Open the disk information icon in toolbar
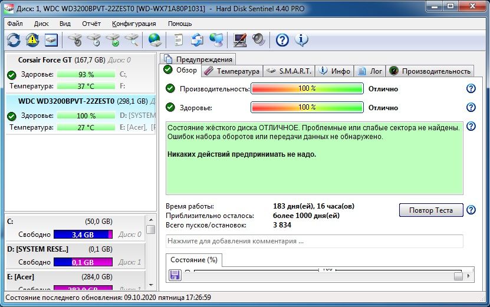The height and width of the screenshot is (307, 490). tap(51, 40)
